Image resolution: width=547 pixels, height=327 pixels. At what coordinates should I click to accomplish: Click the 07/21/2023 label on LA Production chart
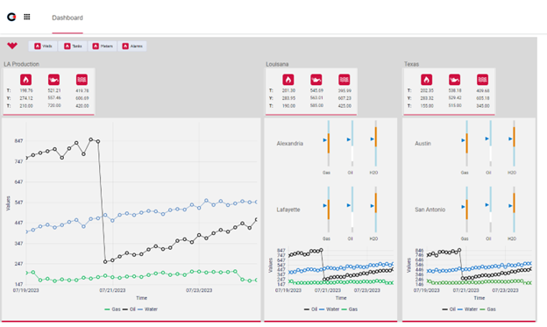[x=112, y=290]
